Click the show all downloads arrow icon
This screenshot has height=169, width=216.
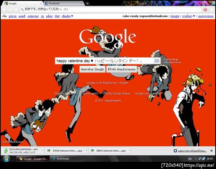click(175, 151)
